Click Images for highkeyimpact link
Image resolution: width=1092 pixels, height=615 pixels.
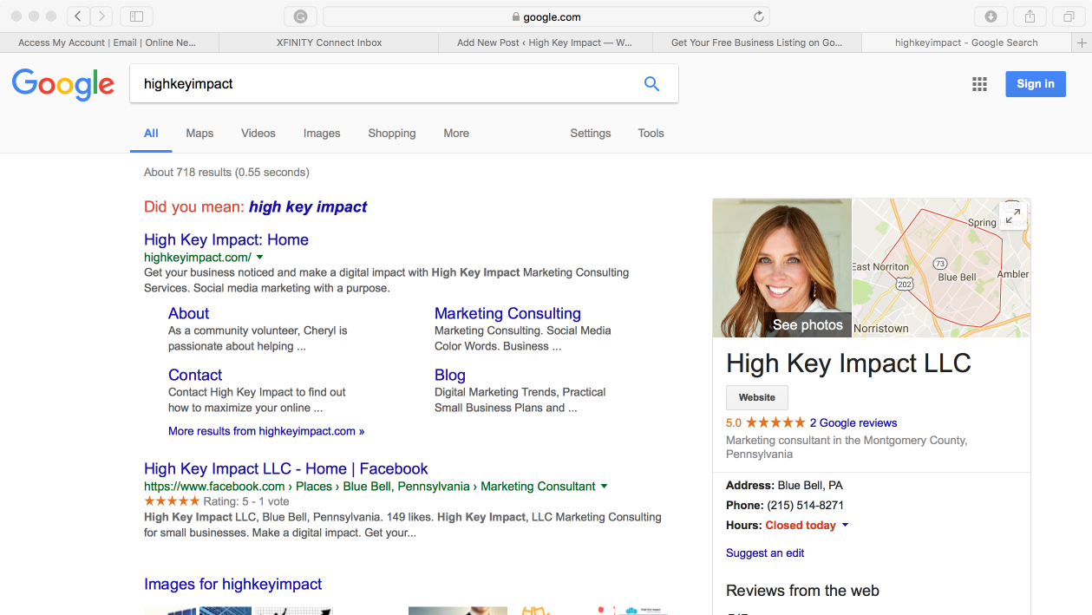(x=233, y=585)
